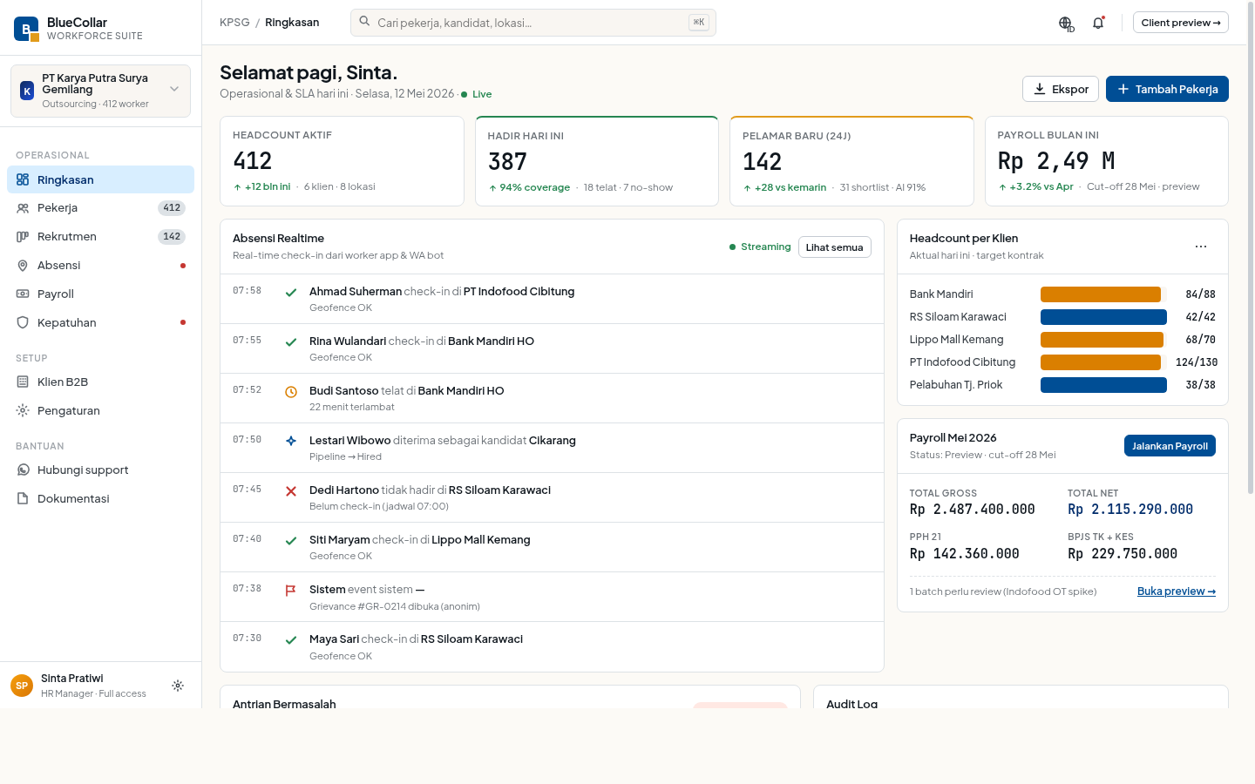Click the Ekspor button

pyautogui.click(x=1061, y=89)
